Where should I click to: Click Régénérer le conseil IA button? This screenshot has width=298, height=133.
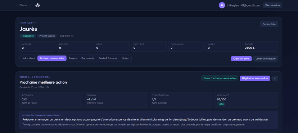coord(255,78)
